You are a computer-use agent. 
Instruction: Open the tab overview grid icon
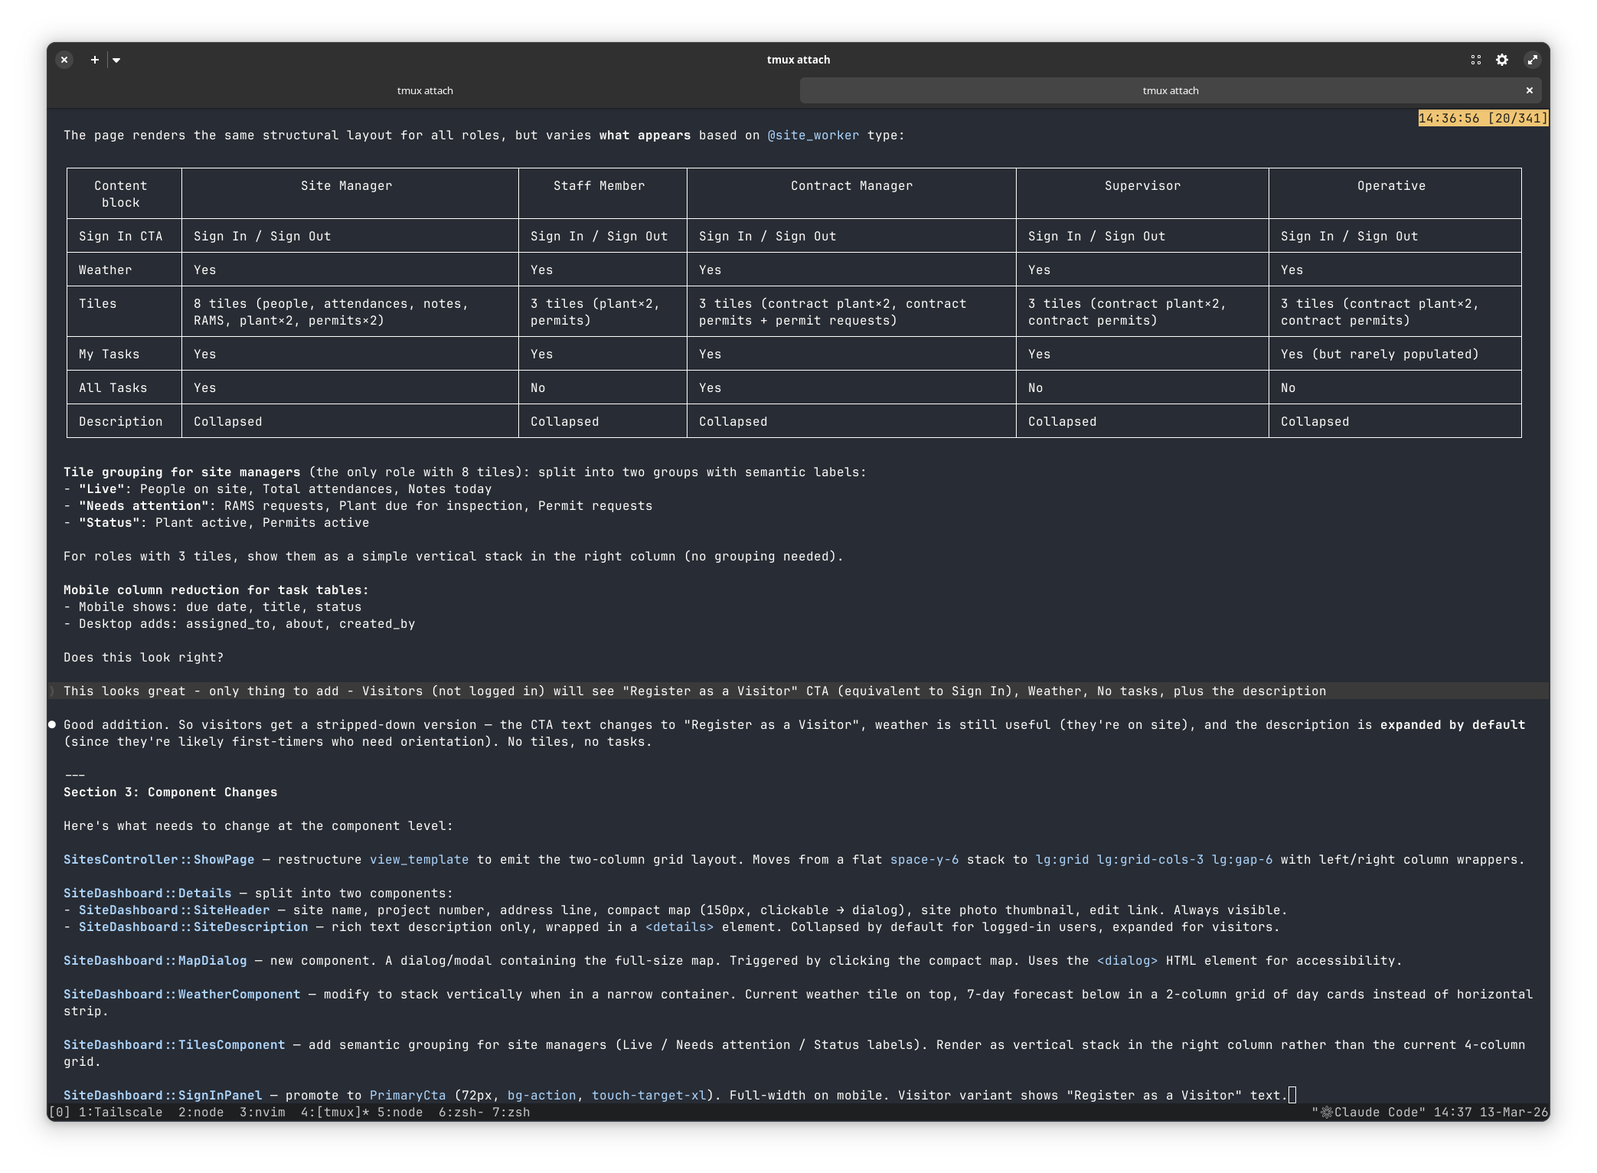1476,60
